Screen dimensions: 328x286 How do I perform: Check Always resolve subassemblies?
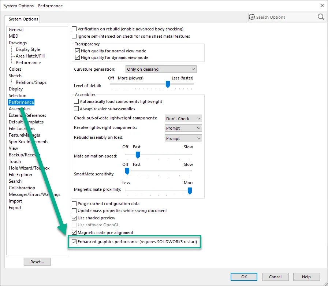click(77, 109)
